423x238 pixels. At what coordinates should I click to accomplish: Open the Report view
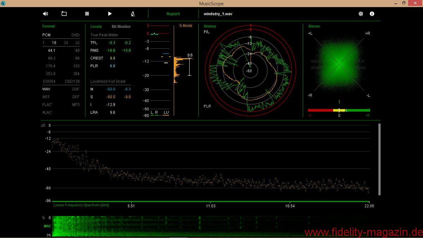173,14
